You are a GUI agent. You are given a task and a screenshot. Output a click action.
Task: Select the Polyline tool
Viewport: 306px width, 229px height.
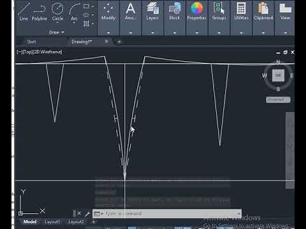pos(40,11)
